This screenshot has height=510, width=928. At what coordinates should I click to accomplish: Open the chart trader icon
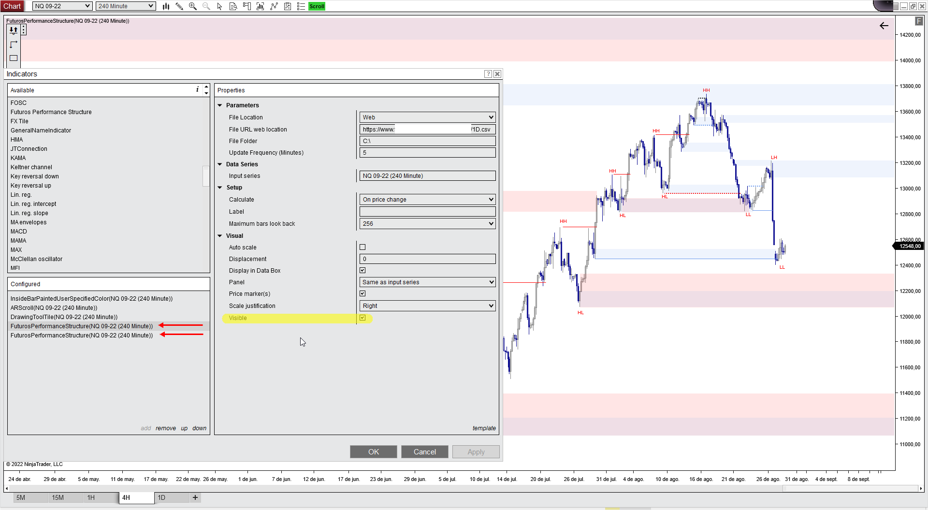click(247, 6)
